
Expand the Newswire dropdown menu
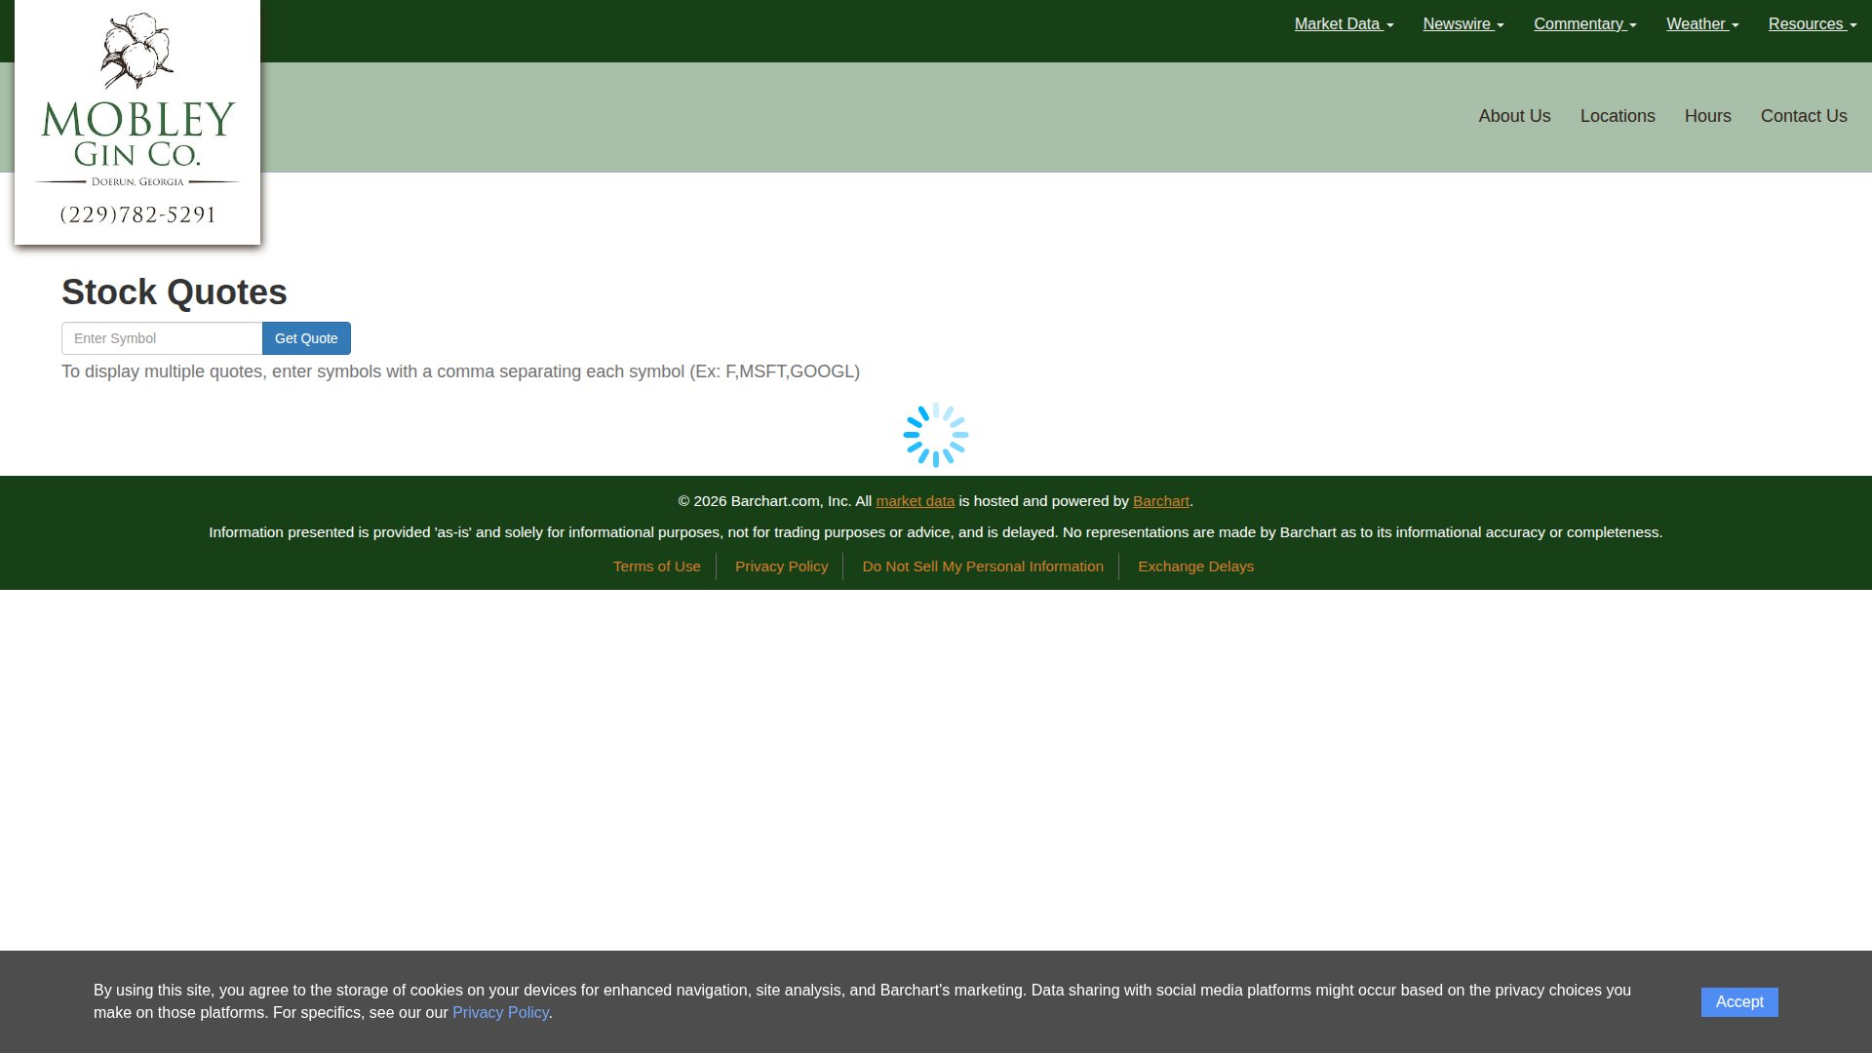coord(1462,24)
